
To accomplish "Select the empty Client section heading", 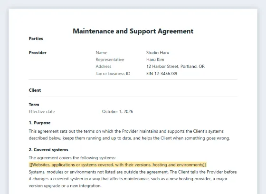I will click(x=35, y=90).
